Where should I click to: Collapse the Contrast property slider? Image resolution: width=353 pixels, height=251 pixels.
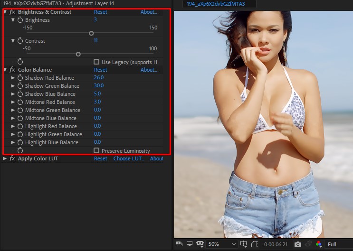coord(13,41)
